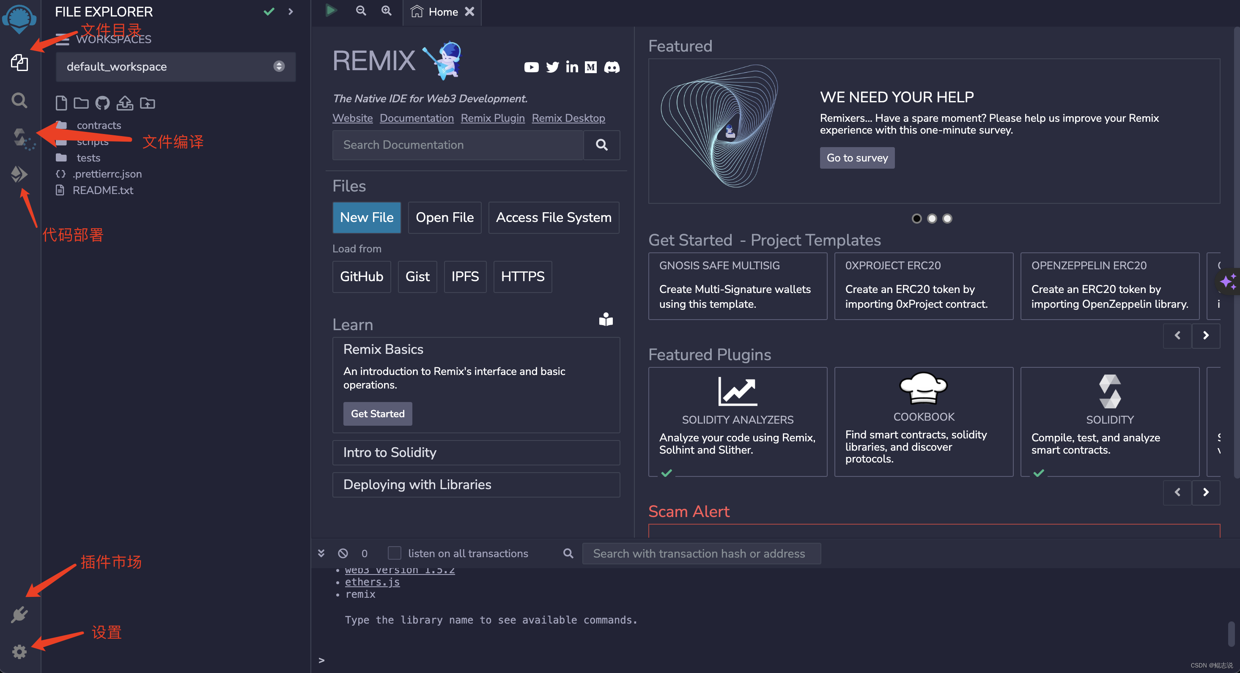Open Deploy & Run Transactions icon
Screen dimensions: 1240x673
coord(19,174)
